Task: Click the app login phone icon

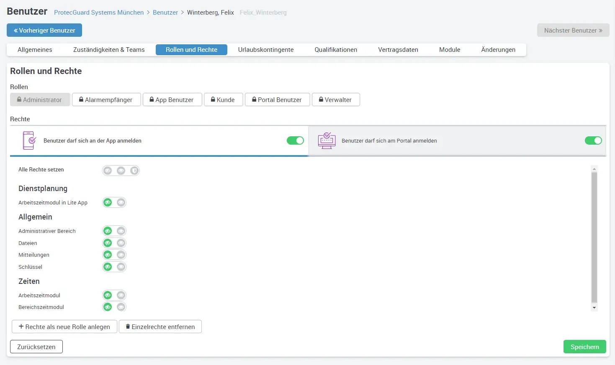Action: pos(29,140)
